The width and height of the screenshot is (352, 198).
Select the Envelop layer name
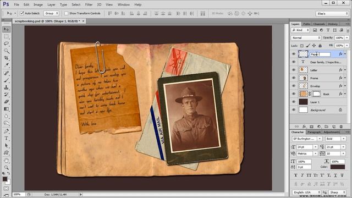pyautogui.click(x=315, y=86)
